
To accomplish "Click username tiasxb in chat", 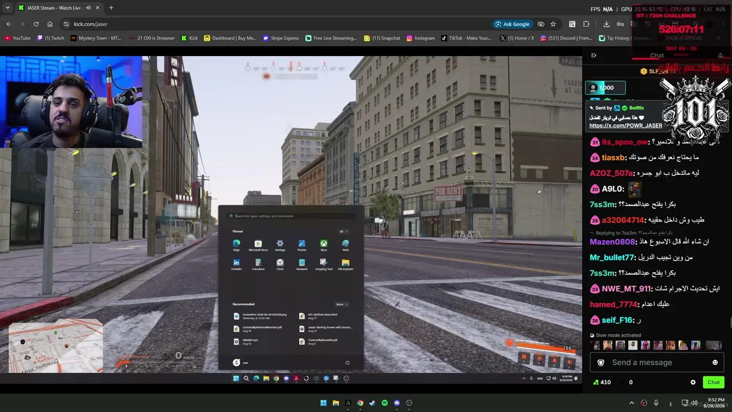I will [x=614, y=157].
